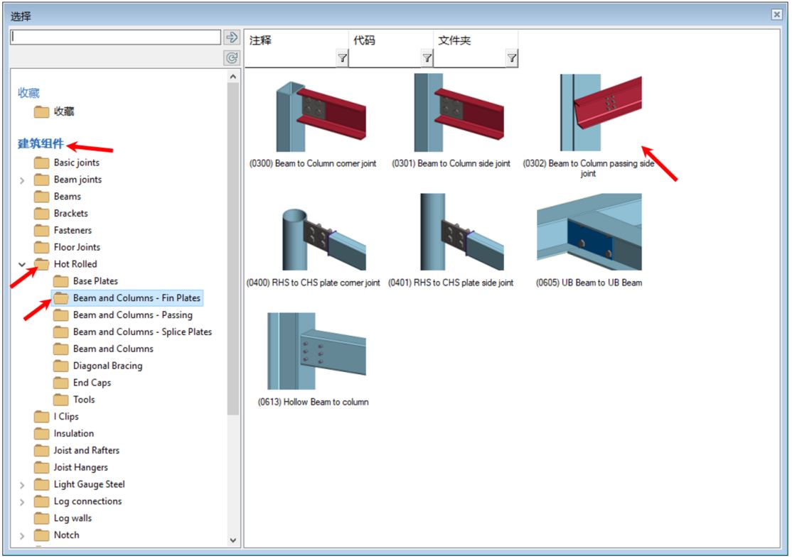The image size is (792, 558).
Task: Select (0605) UB Beam to UB Beam thumbnail
Action: 589,232
